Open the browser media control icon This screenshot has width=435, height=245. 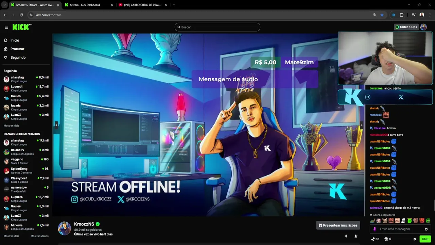click(414, 15)
